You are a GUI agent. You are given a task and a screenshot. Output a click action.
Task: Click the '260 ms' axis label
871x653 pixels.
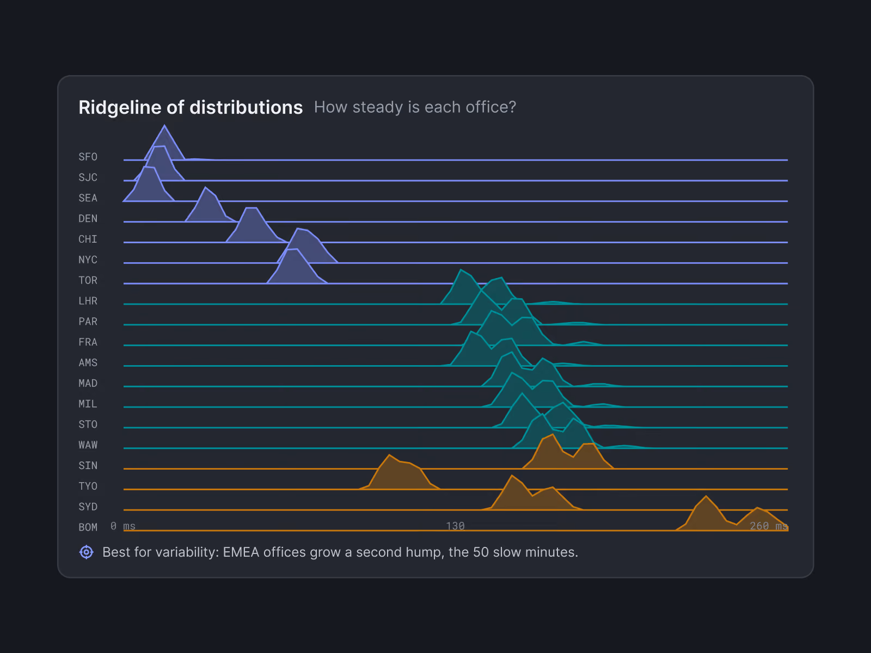769,526
